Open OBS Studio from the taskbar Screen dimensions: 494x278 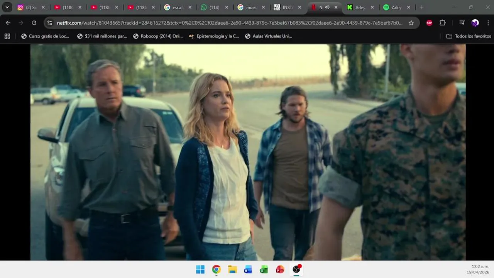(x=296, y=270)
